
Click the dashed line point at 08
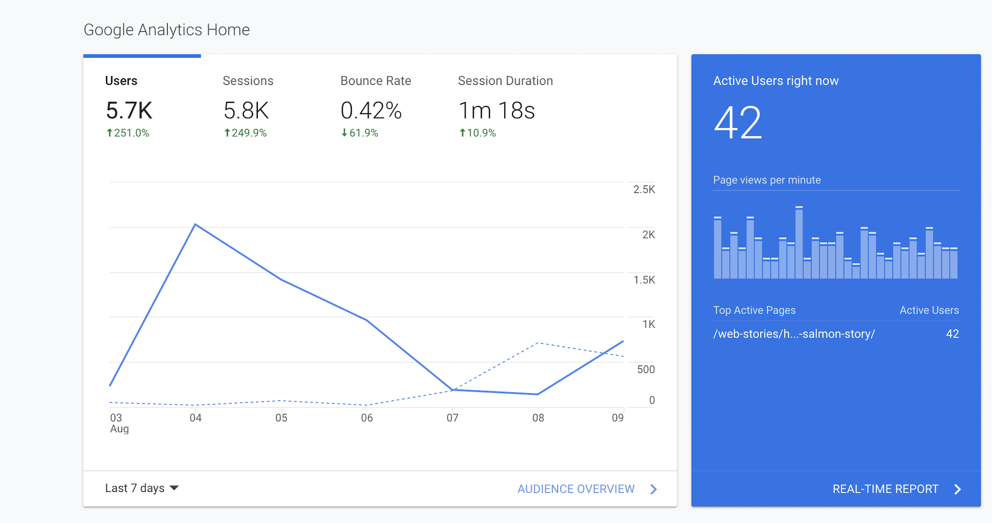point(538,343)
